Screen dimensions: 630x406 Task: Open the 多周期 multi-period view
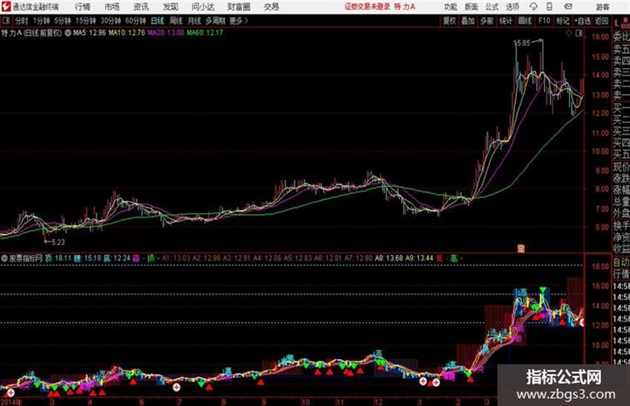215,21
